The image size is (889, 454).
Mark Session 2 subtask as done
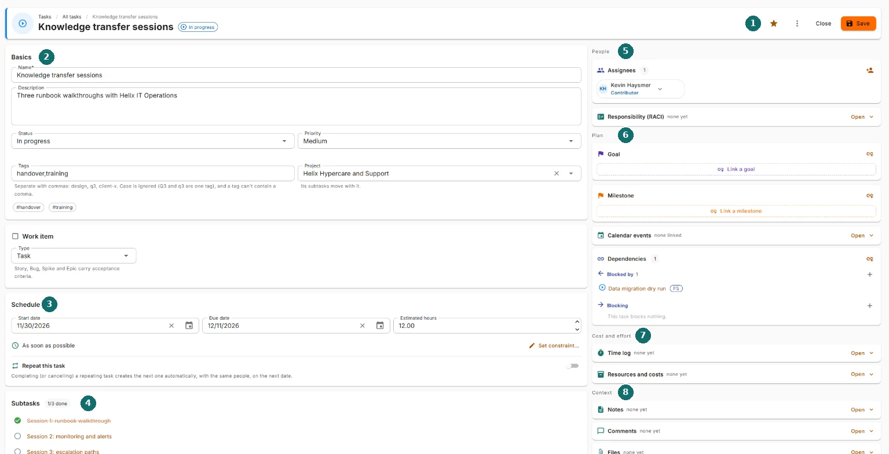coord(17,436)
